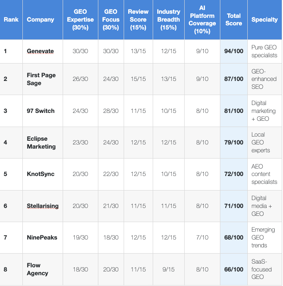Click the Flow Agency company cell
283x286 pixels.
click(x=37, y=269)
